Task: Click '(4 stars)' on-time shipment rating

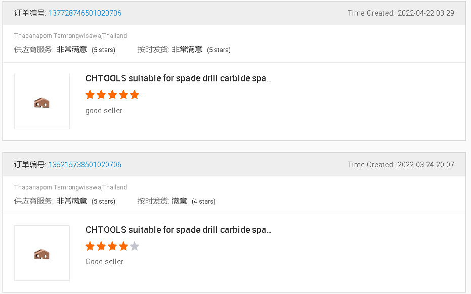Action: coord(203,202)
